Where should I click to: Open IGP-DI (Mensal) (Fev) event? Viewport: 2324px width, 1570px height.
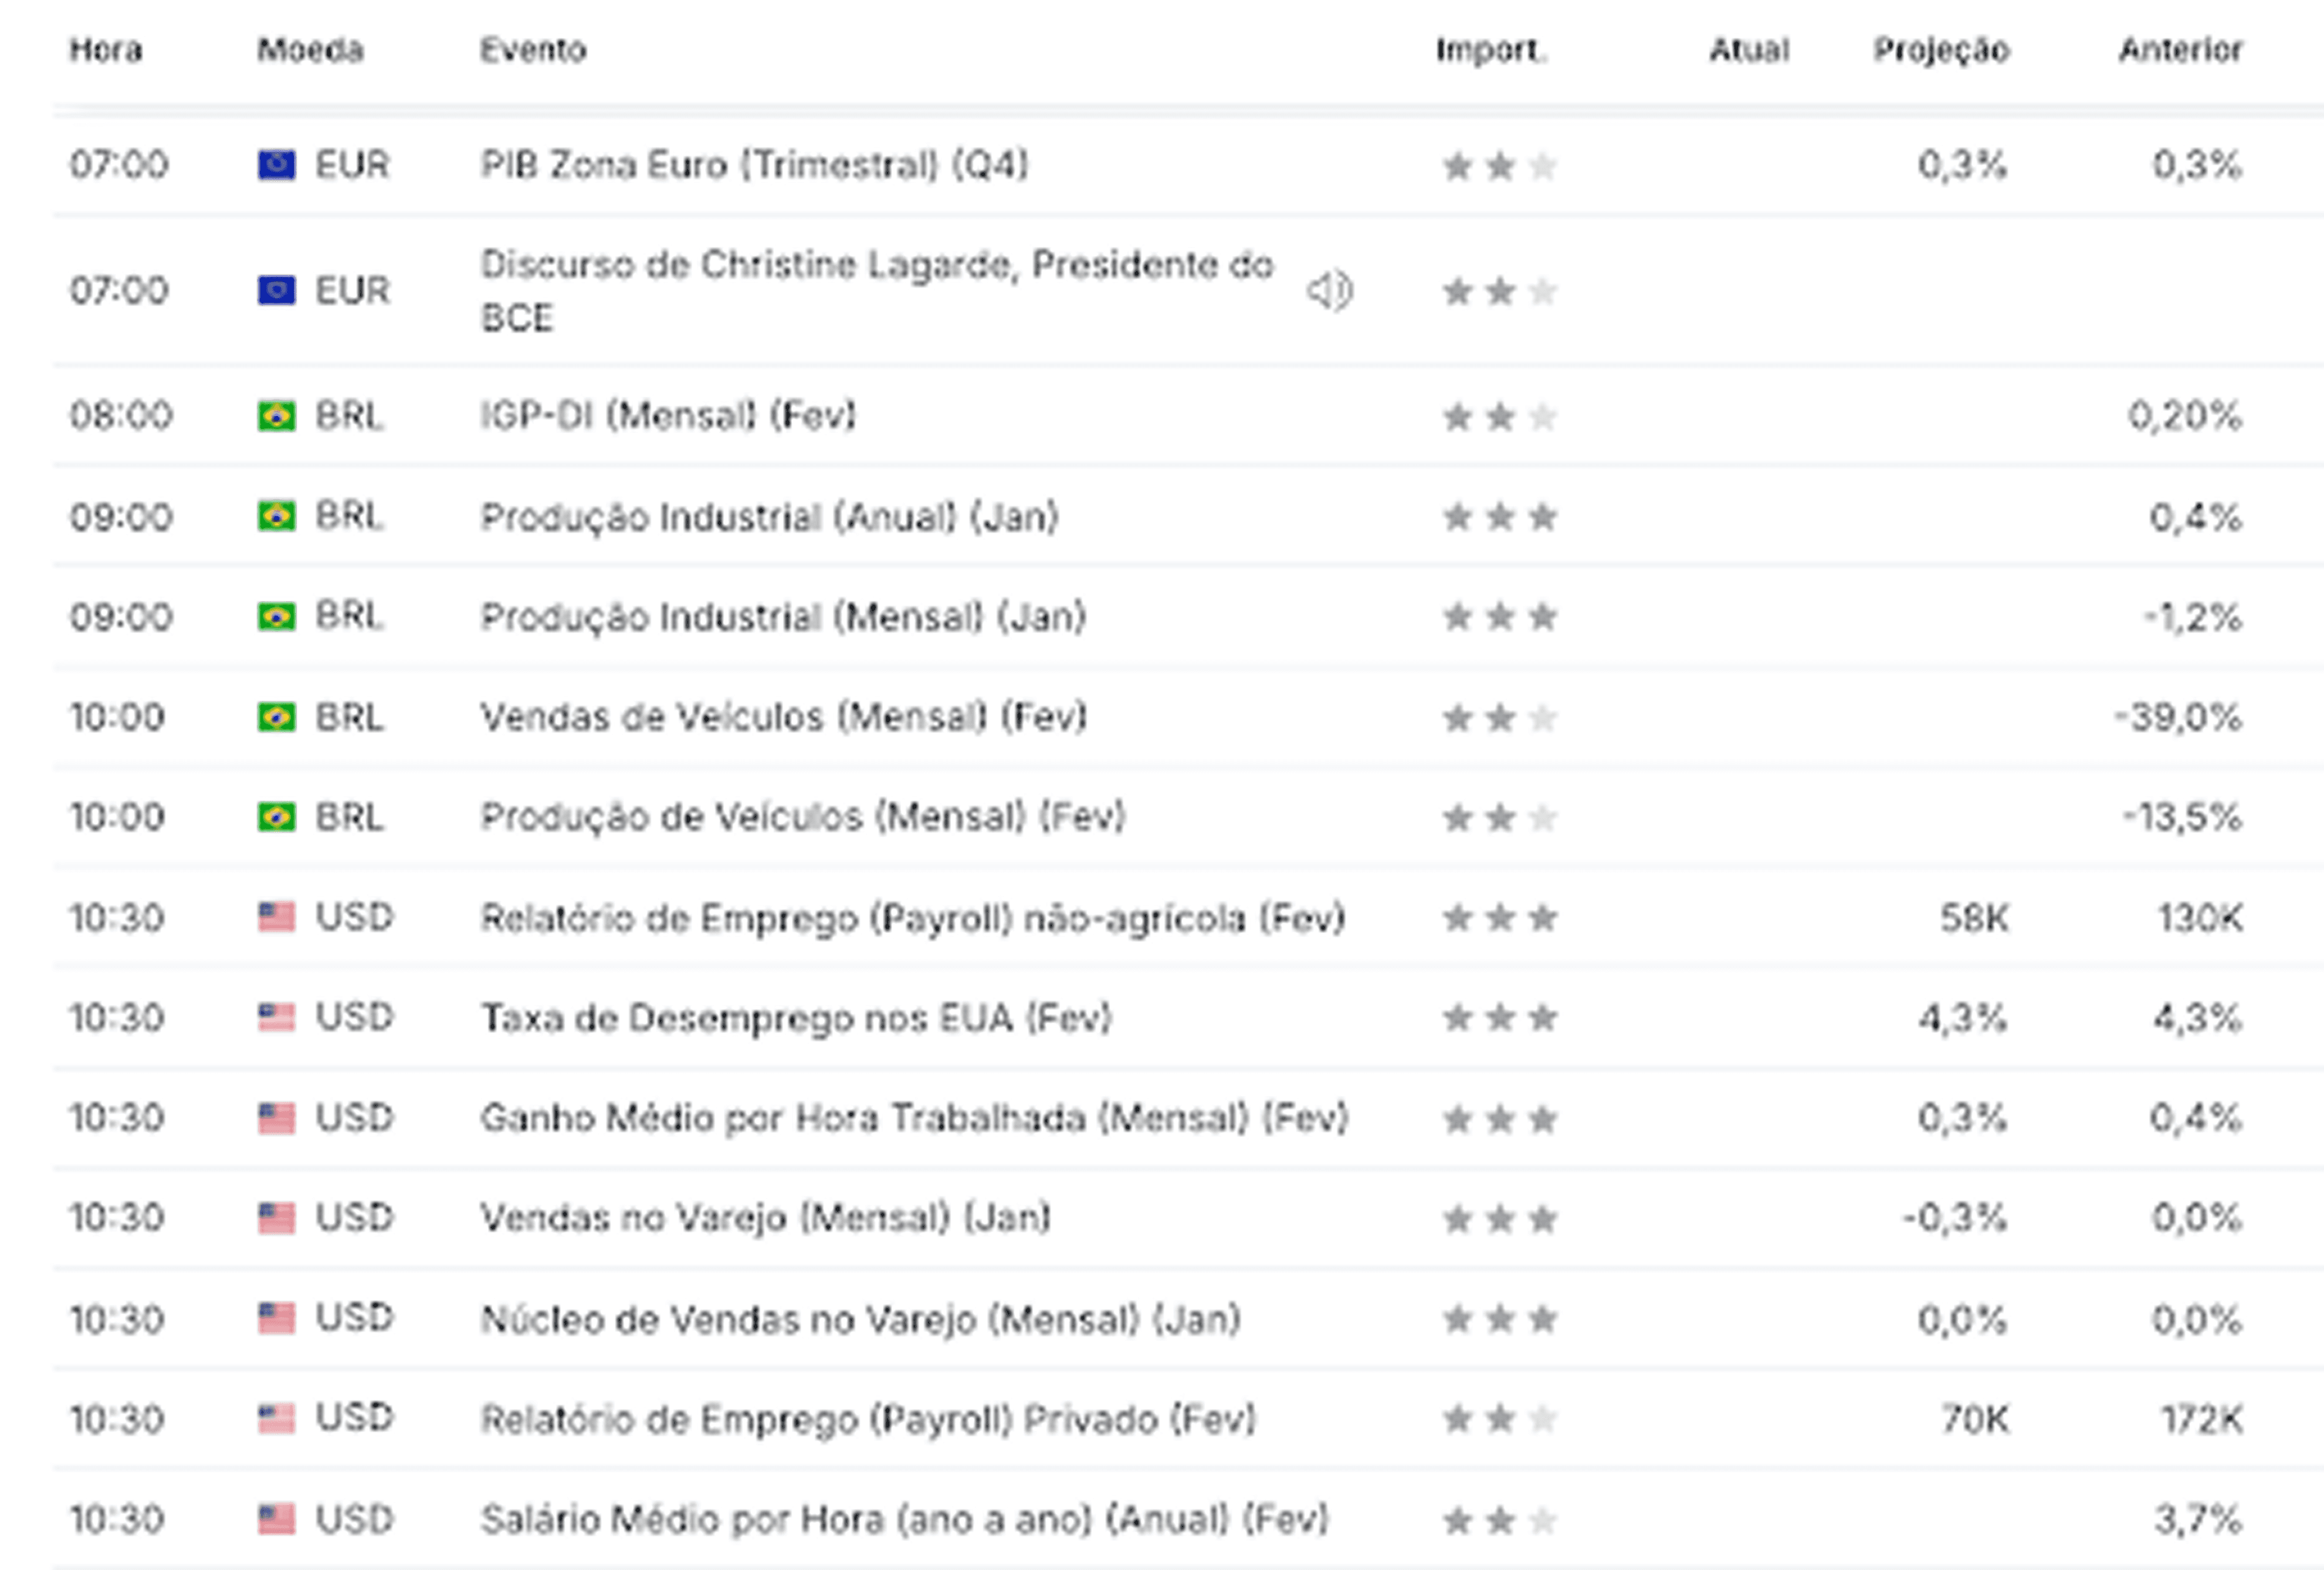668,416
